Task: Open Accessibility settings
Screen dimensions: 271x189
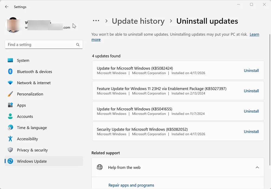Action: (44, 139)
